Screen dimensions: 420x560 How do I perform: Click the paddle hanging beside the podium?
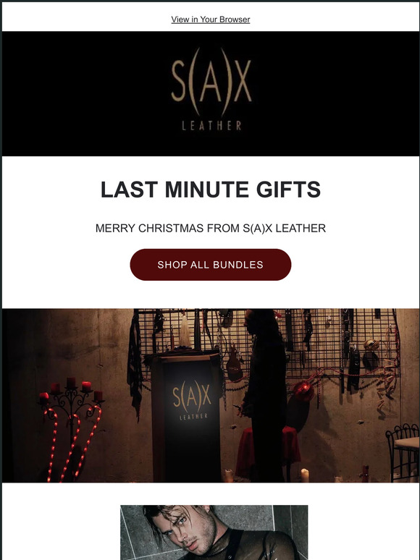pos(234,362)
